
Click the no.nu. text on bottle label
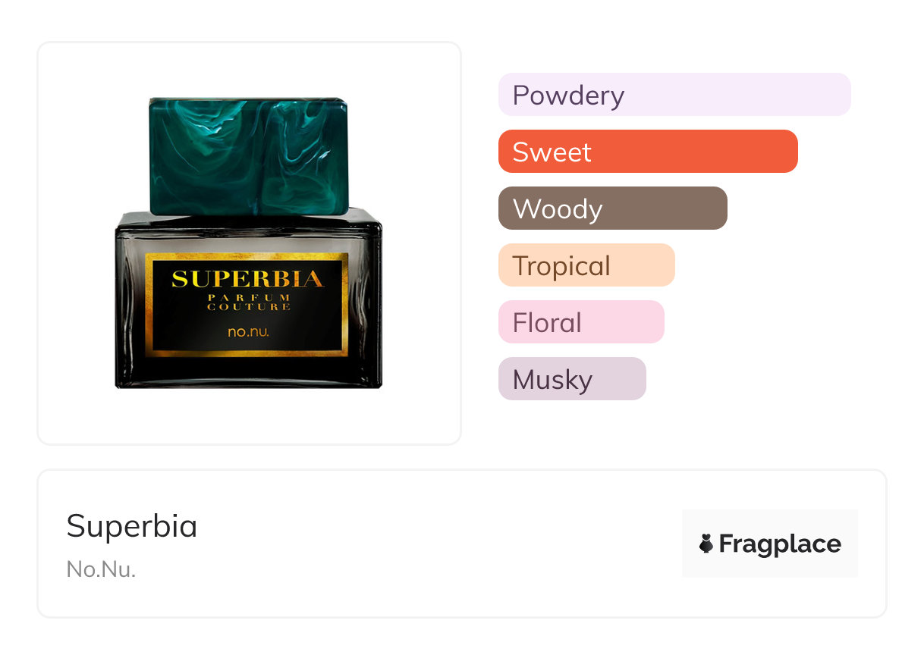point(247,331)
